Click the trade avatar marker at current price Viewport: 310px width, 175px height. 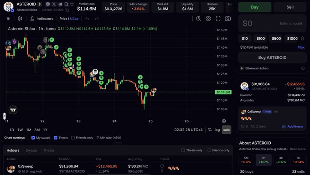click(154, 90)
